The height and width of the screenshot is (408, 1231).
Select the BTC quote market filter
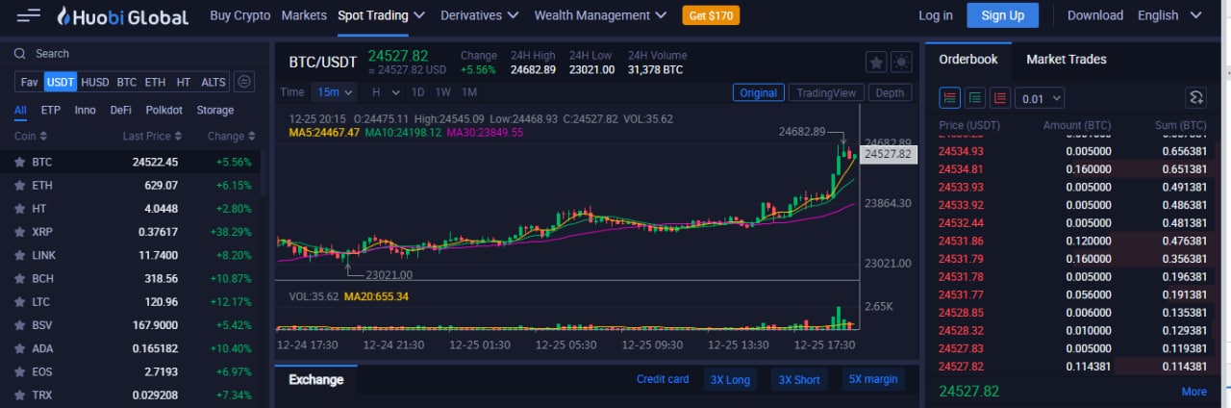[x=127, y=83]
